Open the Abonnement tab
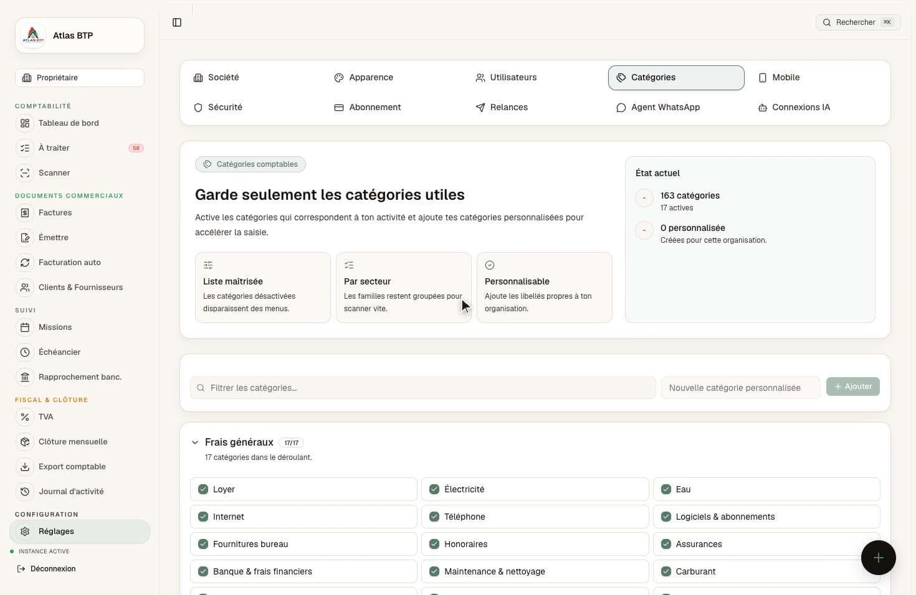The width and height of the screenshot is (916, 595). (394, 108)
